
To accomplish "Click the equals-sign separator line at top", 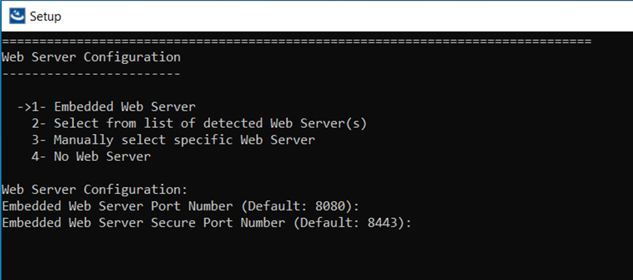I will click(296, 42).
